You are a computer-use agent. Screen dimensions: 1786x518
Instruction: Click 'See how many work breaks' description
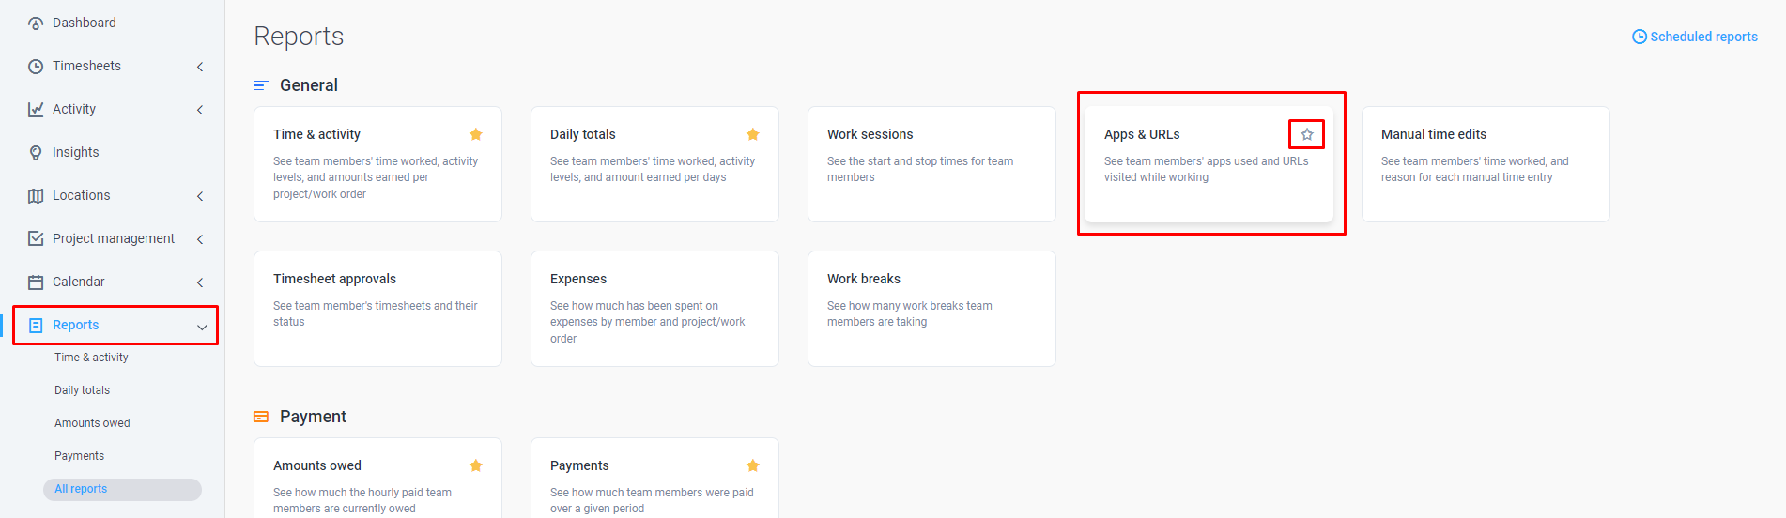909,313
